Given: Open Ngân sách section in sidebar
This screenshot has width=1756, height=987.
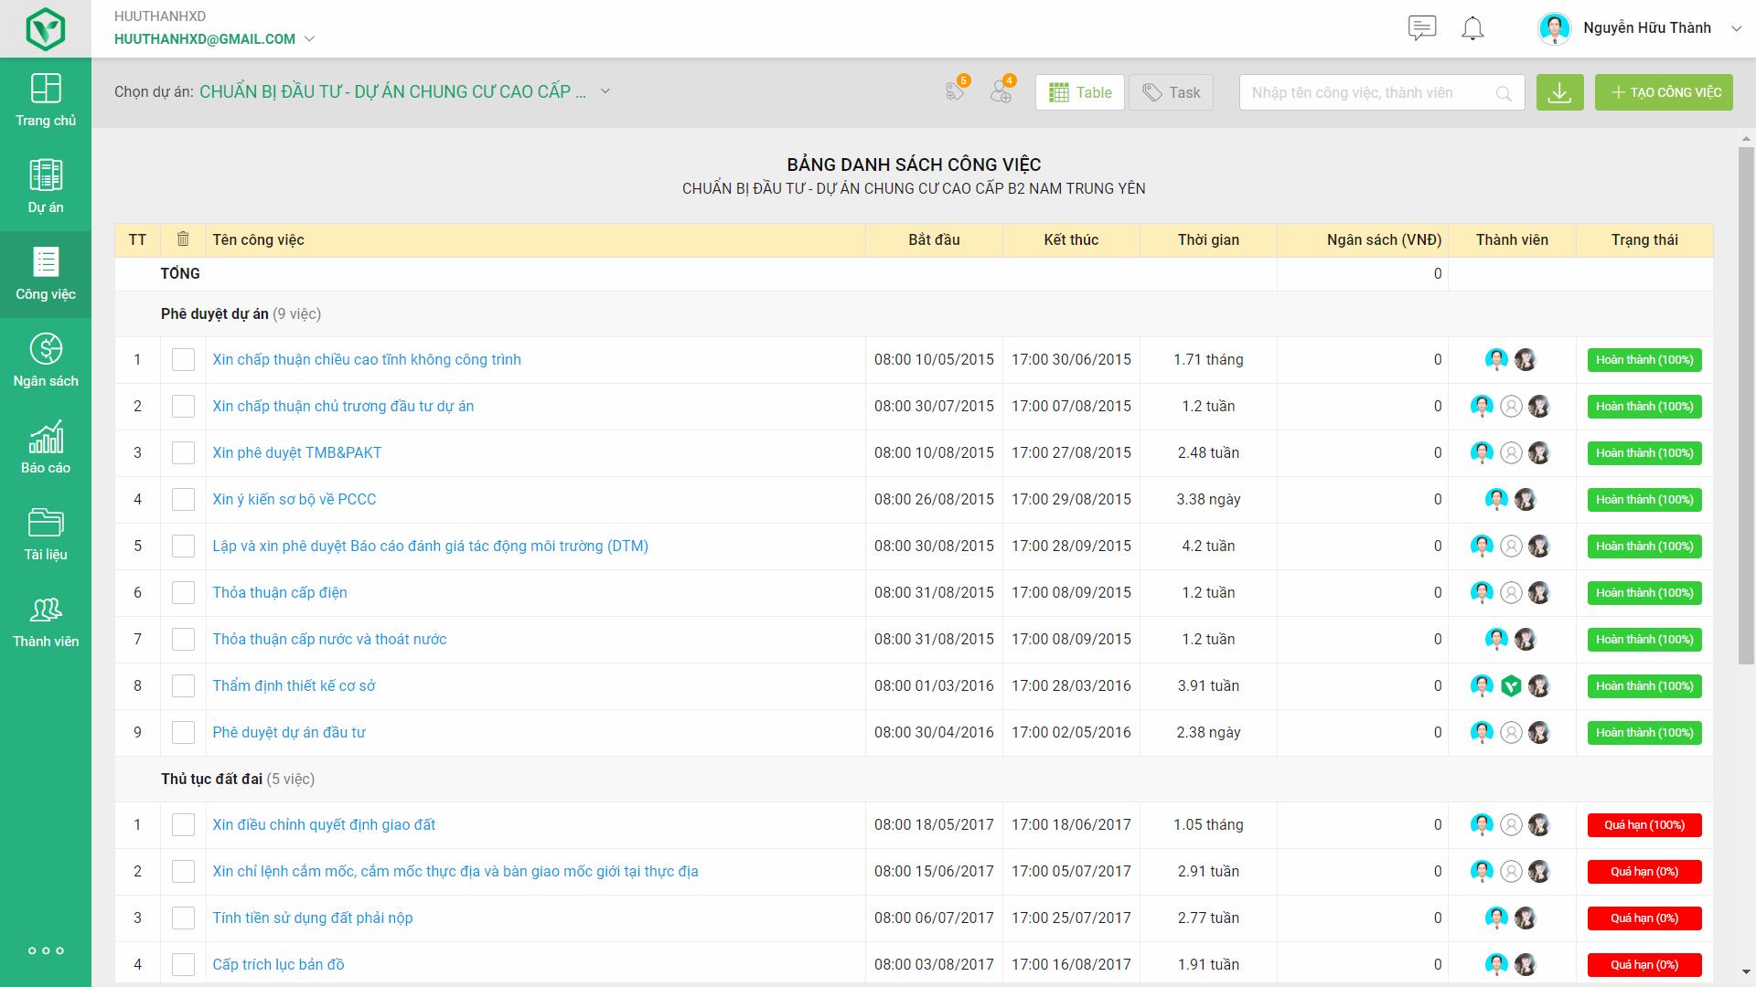Looking at the screenshot, I should tap(46, 361).
